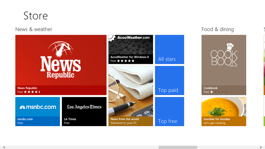This screenshot has width=265, height=149.
Task: Click the msnbc.com peacock logo
Action: [22, 107]
